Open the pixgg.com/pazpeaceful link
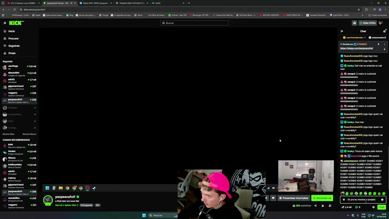Viewport: 389px width, 219px height. (356, 48)
